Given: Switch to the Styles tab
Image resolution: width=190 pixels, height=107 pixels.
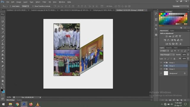Looking at the screenshot, I should point(172,31).
